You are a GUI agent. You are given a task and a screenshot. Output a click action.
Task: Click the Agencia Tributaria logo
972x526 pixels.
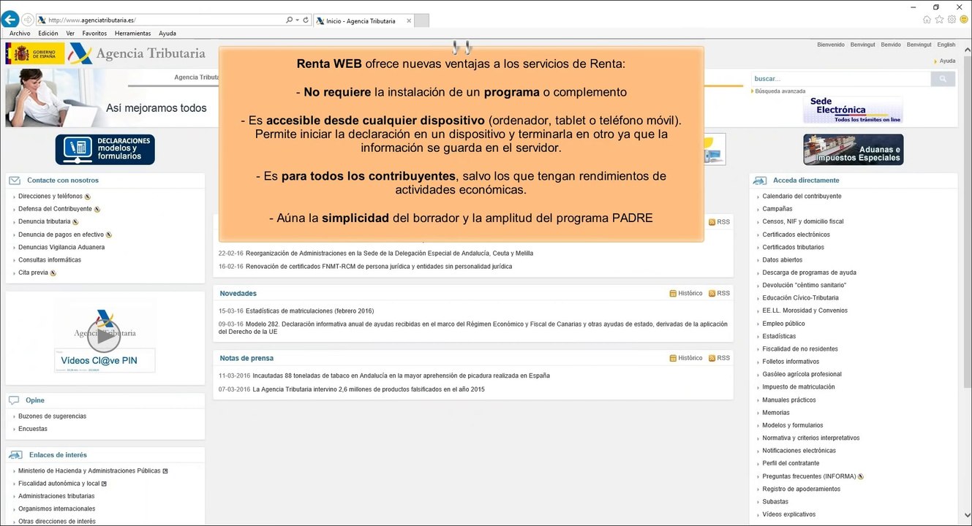coord(137,53)
